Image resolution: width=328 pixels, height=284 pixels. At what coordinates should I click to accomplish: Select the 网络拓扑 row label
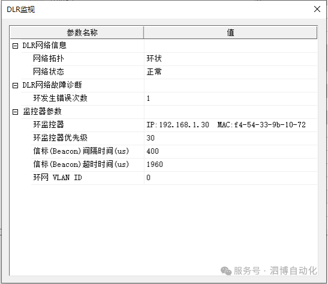click(x=49, y=59)
